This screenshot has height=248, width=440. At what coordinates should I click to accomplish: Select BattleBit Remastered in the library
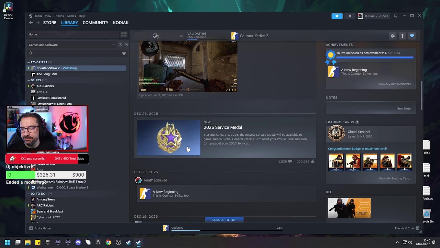pos(51,98)
